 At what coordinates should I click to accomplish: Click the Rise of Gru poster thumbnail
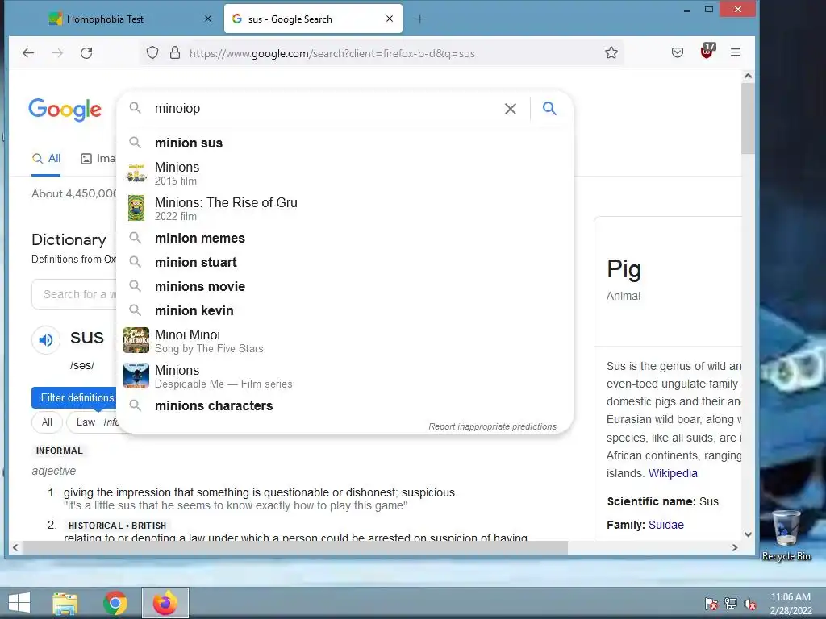(136, 207)
